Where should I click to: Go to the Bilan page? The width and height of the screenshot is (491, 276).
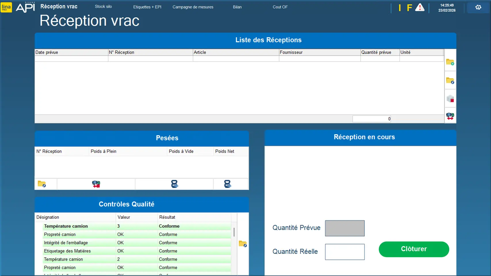click(237, 7)
